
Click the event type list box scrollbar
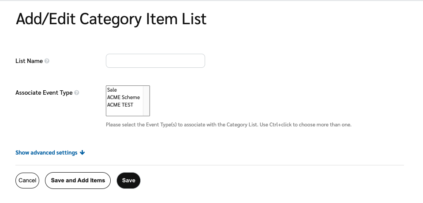[x=146, y=100]
